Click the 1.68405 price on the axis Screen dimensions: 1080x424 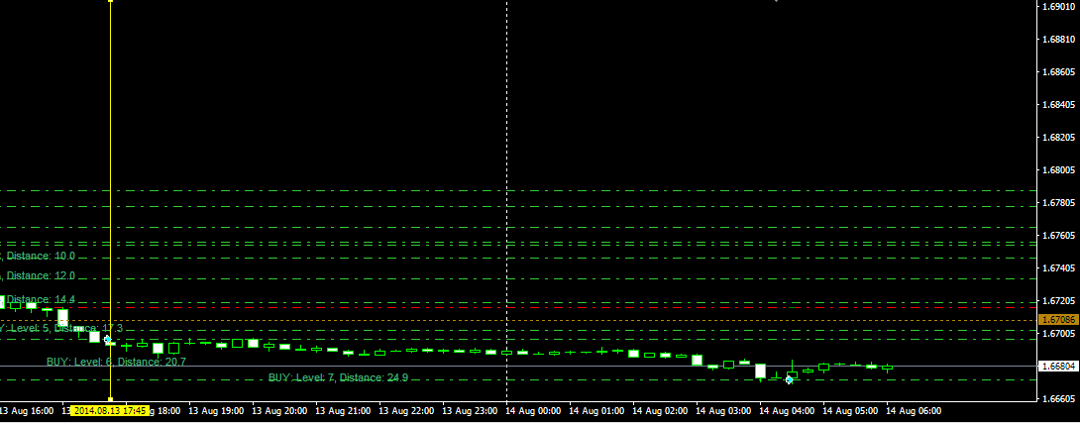(1059, 105)
